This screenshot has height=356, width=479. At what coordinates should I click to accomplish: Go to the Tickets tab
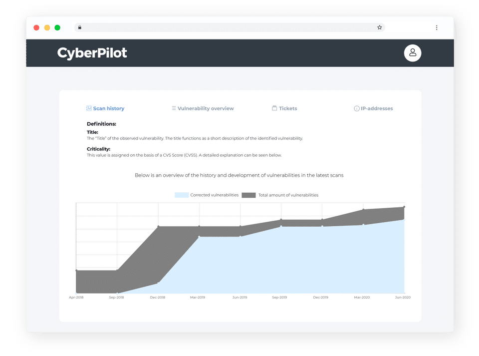[x=284, y=108]
